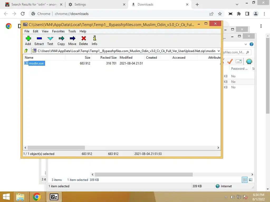Screen dimensions: 270x202
Task: Open Downloads page more actions menu
Action: [x=261, y=26]
